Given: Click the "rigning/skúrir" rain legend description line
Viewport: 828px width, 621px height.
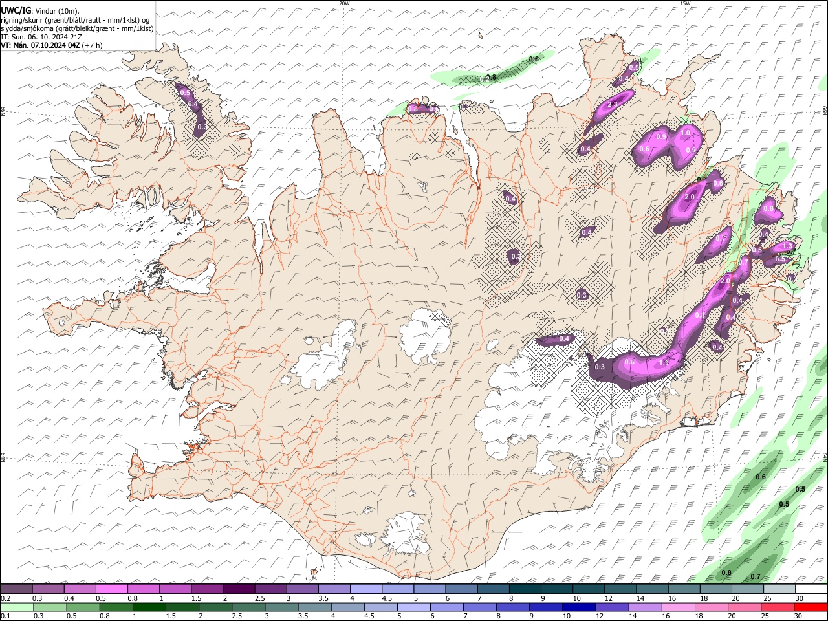Looking at the screenshot, I should coord(75,19).
